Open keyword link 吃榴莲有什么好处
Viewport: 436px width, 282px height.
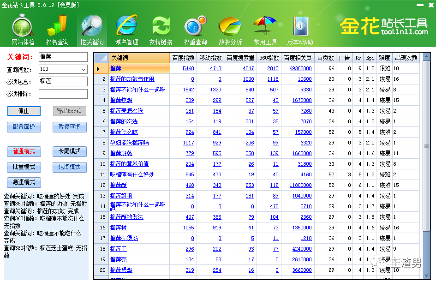pyautogui.click(x=132, y=174)
